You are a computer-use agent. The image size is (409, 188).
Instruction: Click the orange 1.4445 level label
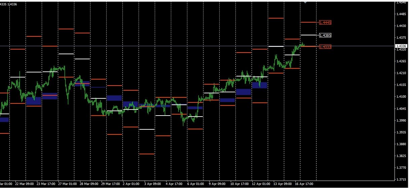(x=325, y=23)
